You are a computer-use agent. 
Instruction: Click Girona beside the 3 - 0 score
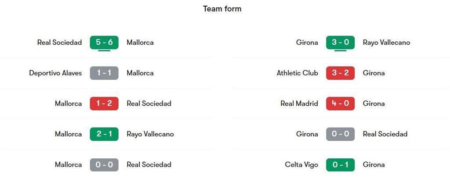pyautogui.click(x=307, y=43)
